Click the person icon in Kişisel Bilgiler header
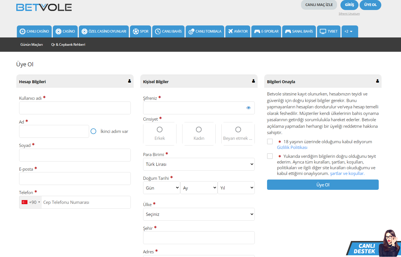This screenshot has height=257, width=401. [253, 81]
